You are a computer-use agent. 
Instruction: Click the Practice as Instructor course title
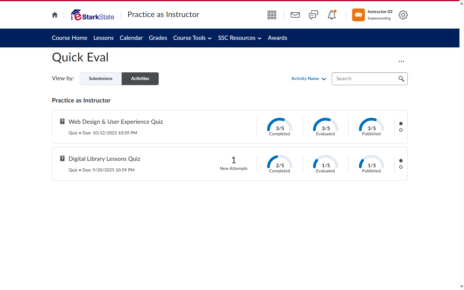pos(163,15)
